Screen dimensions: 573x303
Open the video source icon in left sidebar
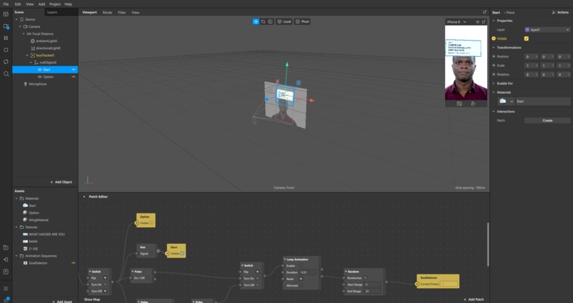click(6, 26)
